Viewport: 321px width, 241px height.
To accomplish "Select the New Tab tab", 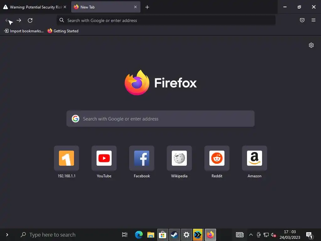I will (106, 7).
